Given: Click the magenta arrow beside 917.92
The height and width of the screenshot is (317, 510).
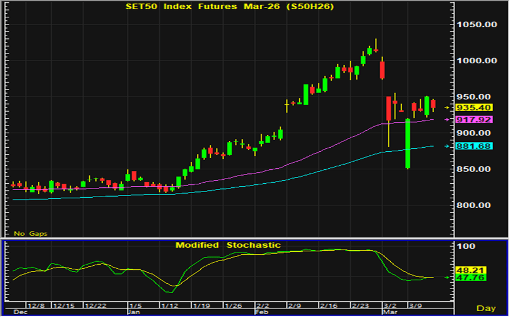Looking at the screenshot, I should [447, 120].
